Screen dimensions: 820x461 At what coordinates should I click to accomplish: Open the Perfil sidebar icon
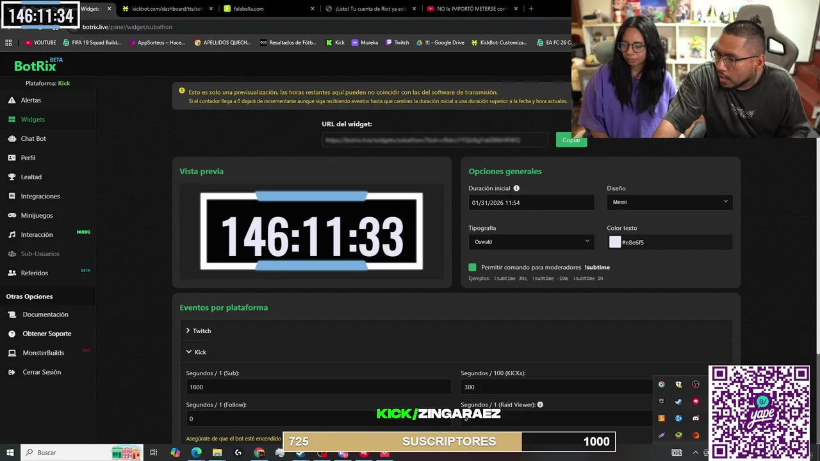coord(12,158)
